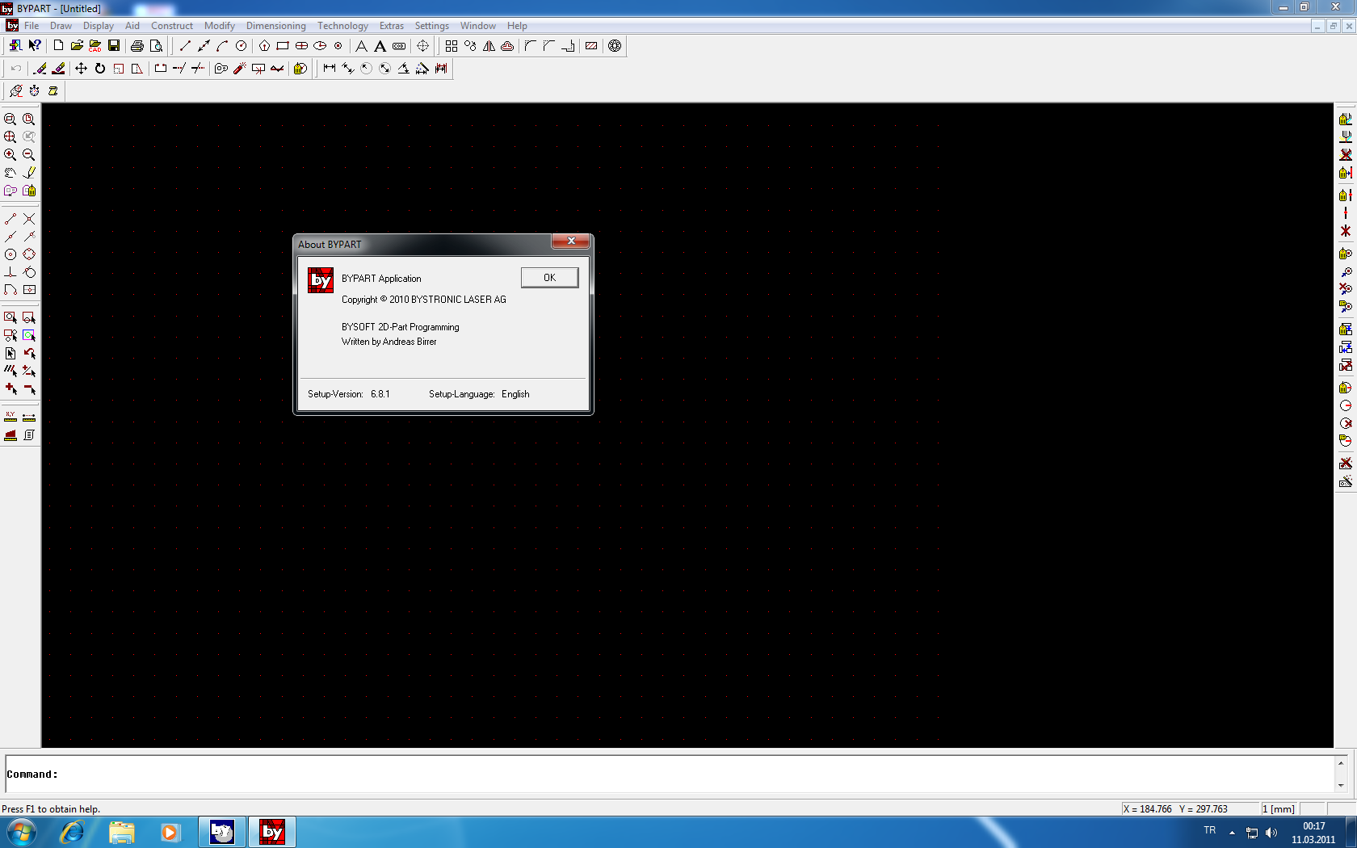Click the Zoom In magnifier icon
This screenshot has width=1357, height=848.
click(11, 154)
